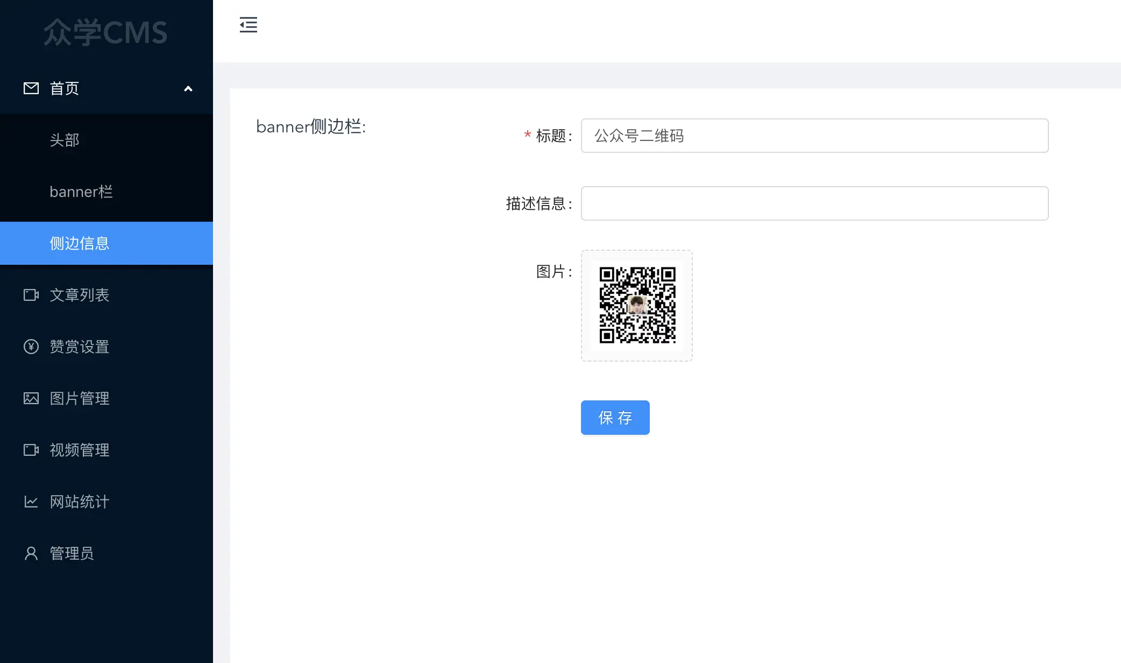Image resolution: width=1121 pixels, height=663 pixels.
Task: Click the banner侧边栏 section heading
Action: [311, 126]
